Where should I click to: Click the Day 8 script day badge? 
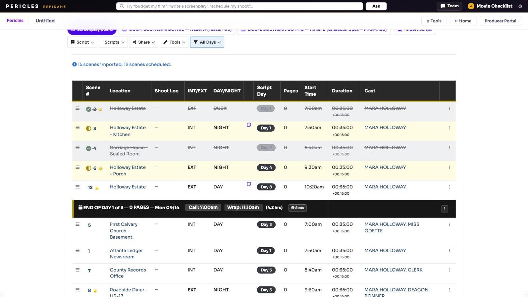pyautogui.click(x=266, y=187)
